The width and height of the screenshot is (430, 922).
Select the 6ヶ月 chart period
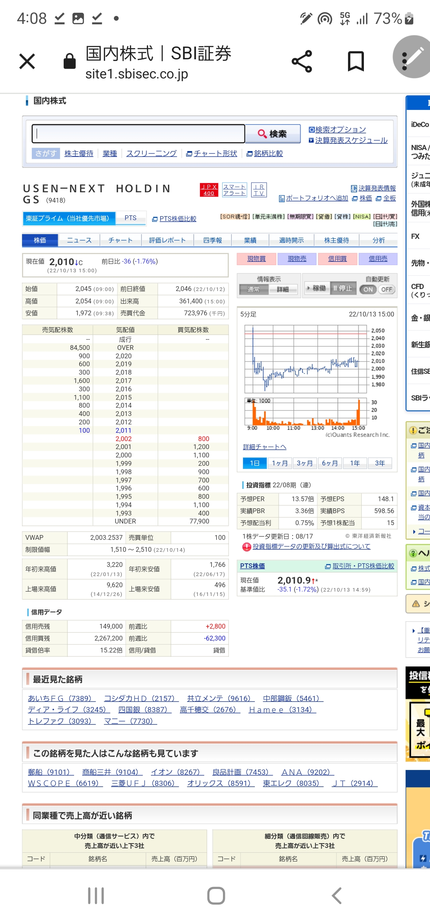click(x=330, y=463)
